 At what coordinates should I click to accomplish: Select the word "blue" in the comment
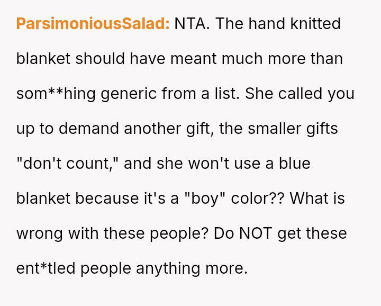coord(295,164)
